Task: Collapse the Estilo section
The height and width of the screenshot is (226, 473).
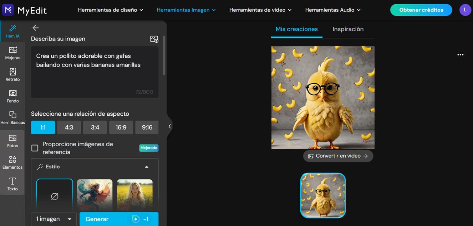Action: (x=146, y=167)
